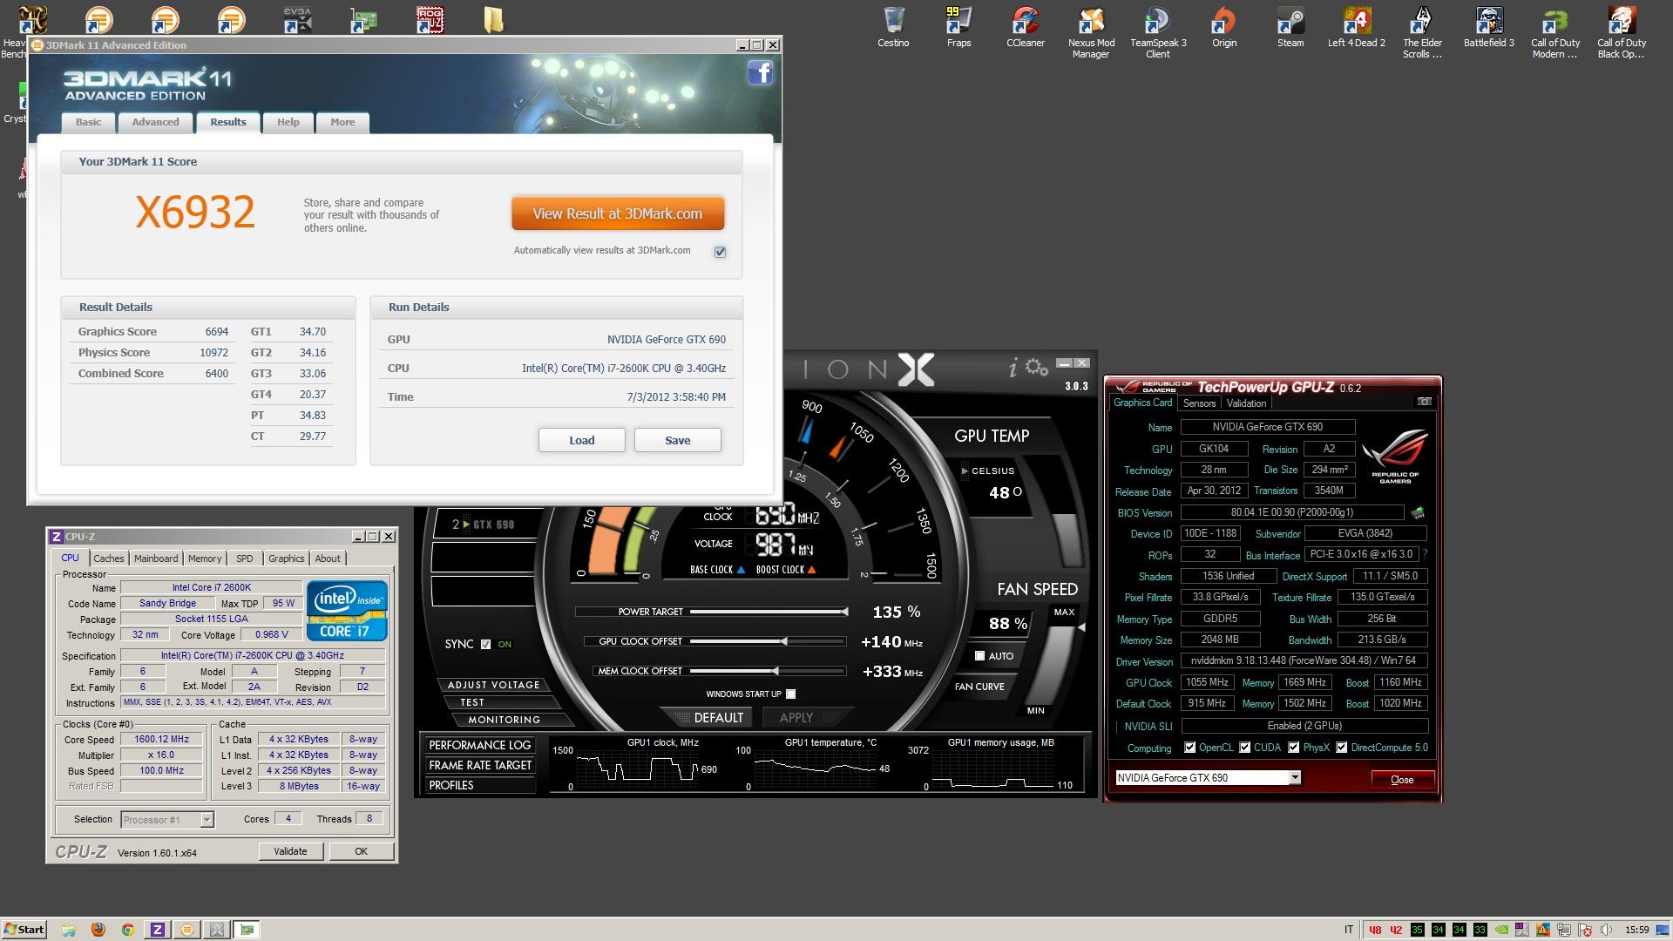Toggle the DirectCompute 5.0 checkbox
1673x941 pixels.
tap(1341, 748)
